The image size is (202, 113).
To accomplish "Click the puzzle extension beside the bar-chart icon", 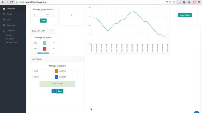I will point(184,2).
